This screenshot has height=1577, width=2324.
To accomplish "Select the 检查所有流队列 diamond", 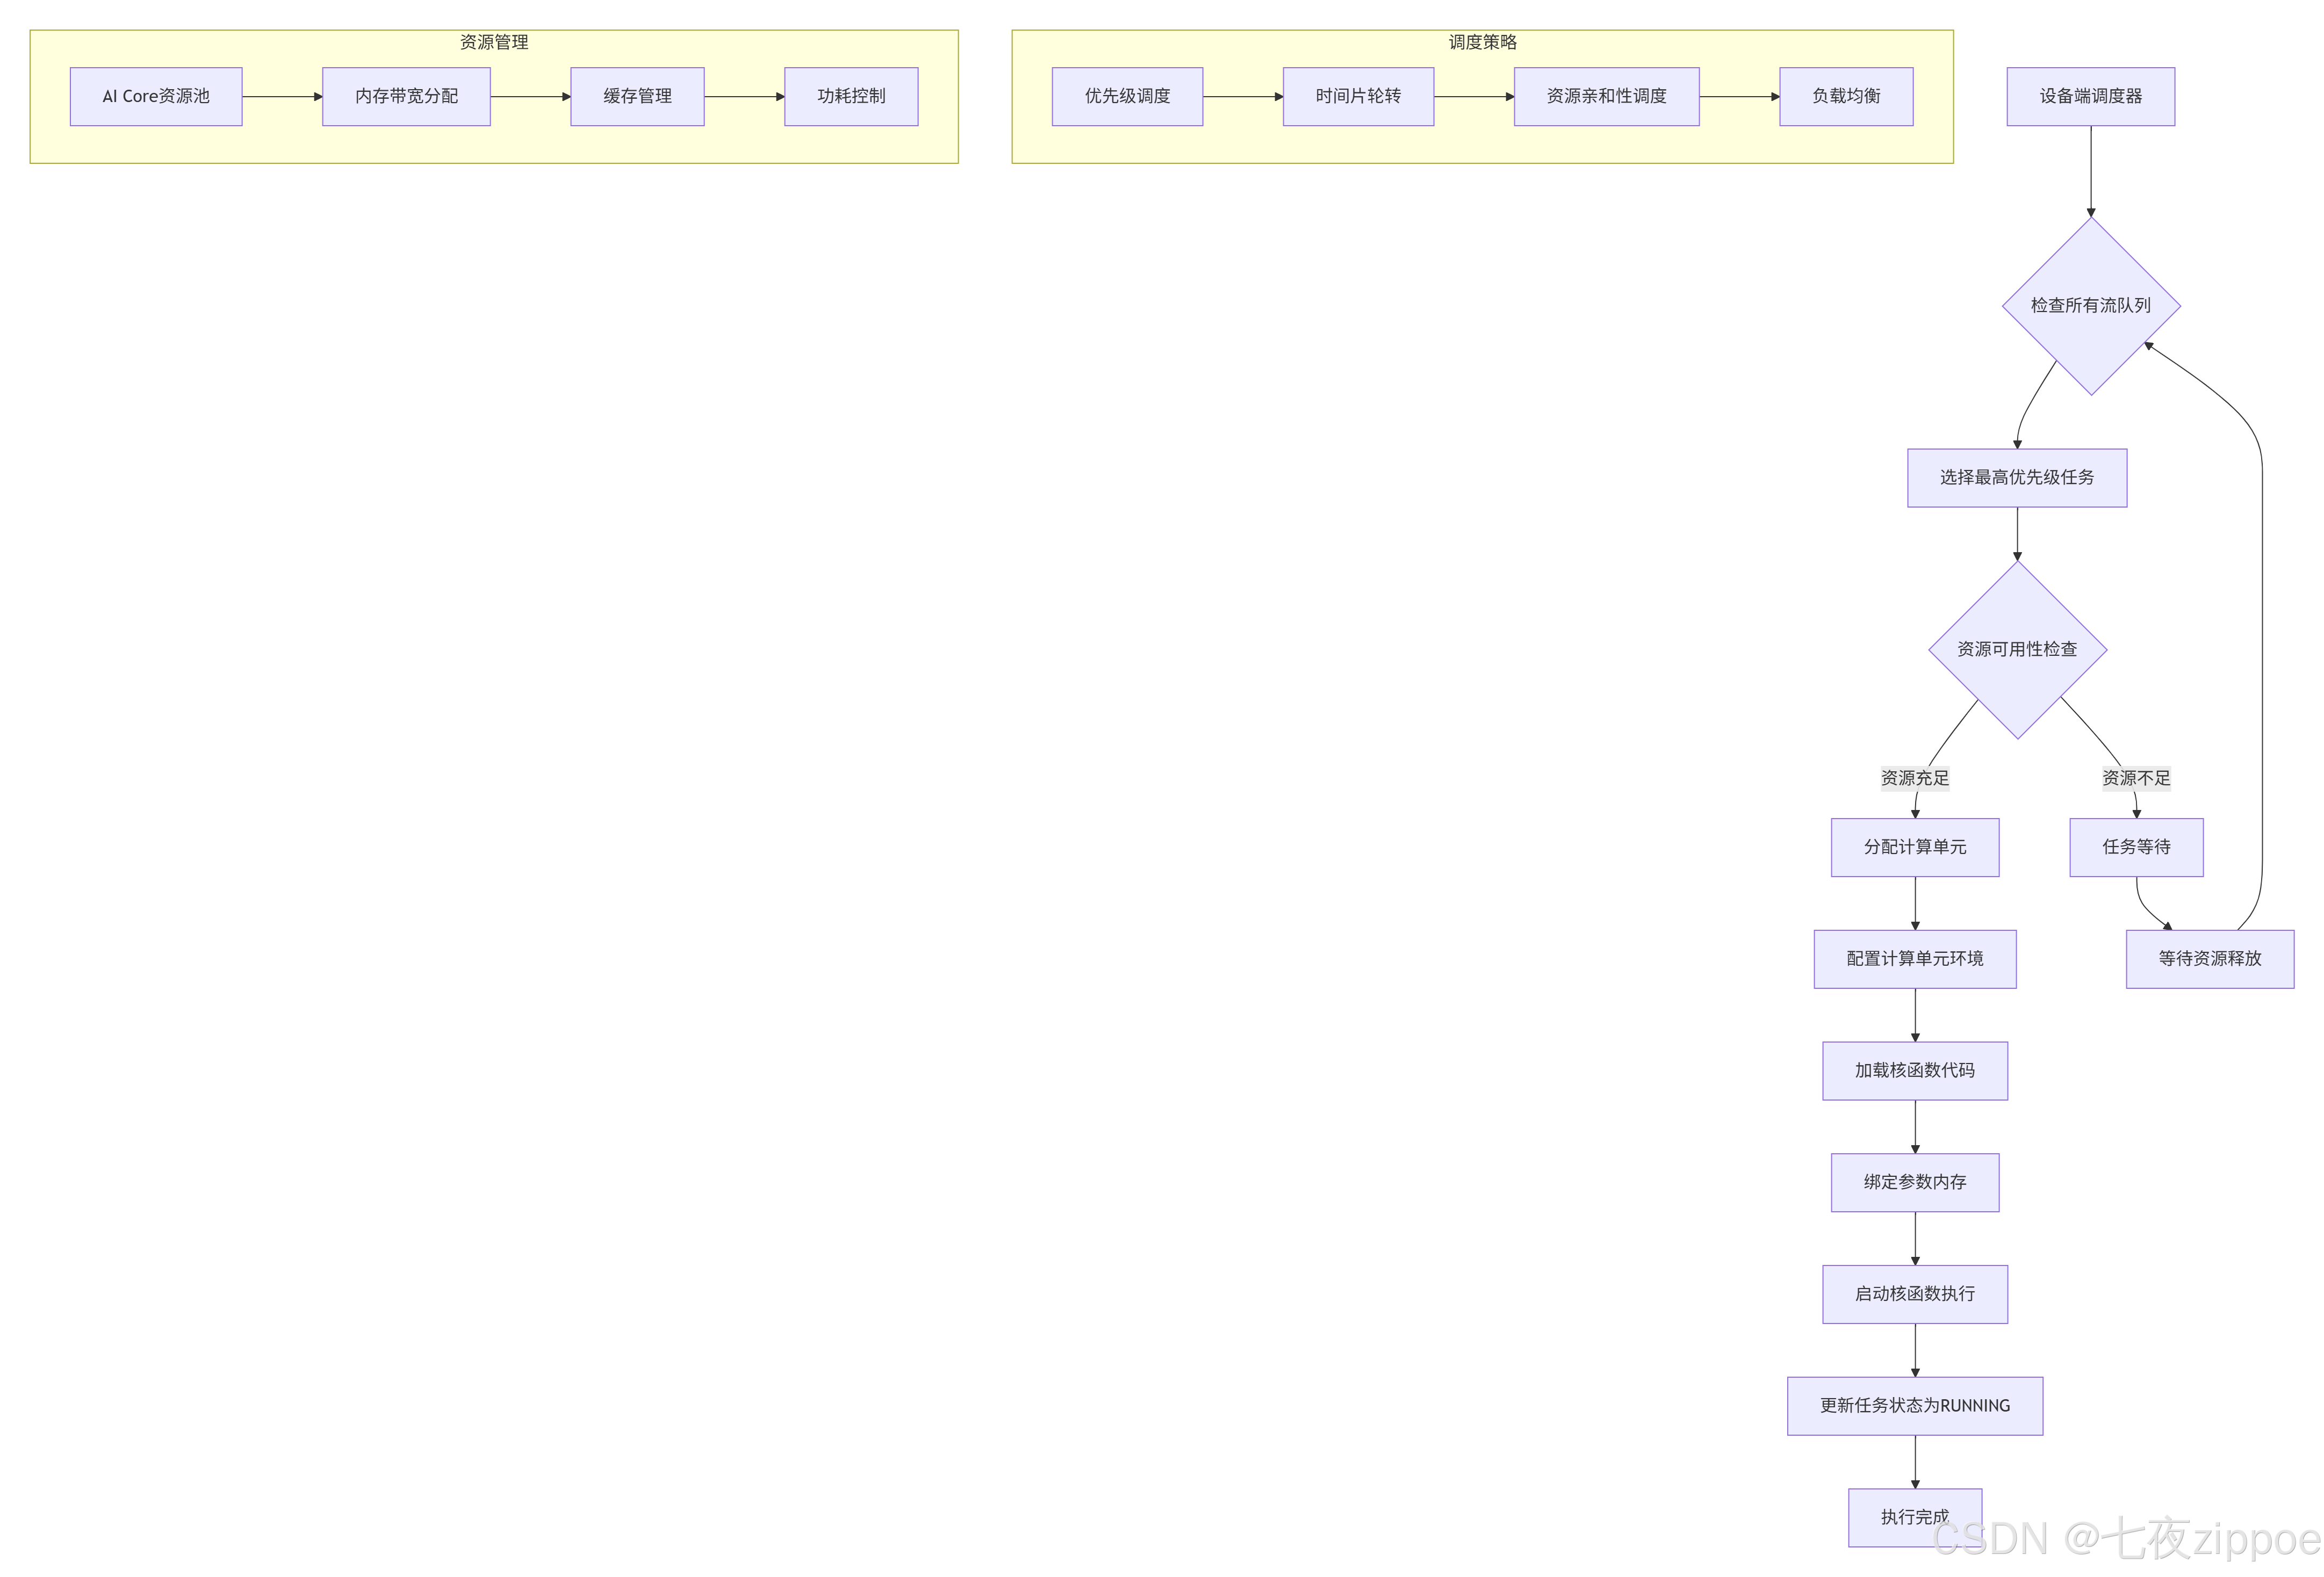I will pyautogui.click(x=2090, y=306).
